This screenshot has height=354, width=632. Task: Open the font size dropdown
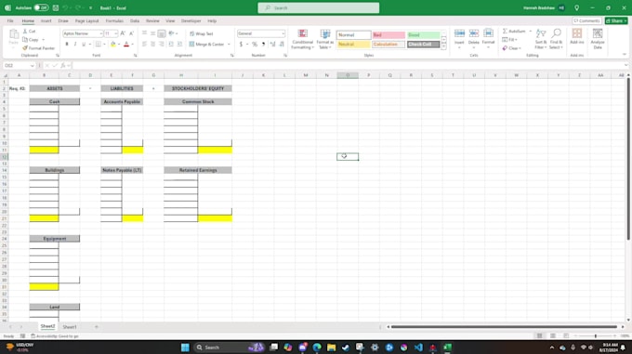coord(116,33)
